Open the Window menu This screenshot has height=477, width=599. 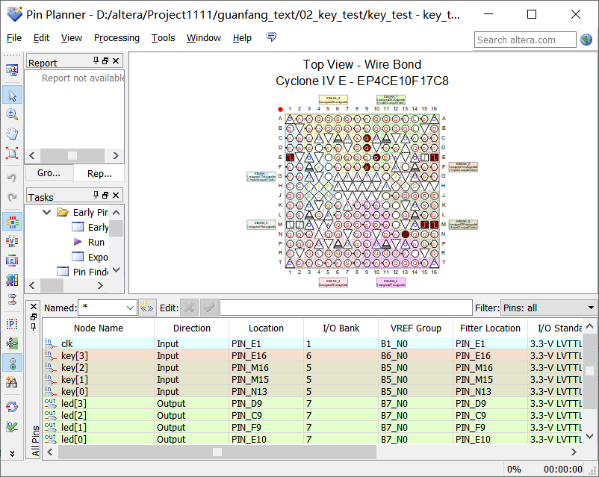coord(204,38)
